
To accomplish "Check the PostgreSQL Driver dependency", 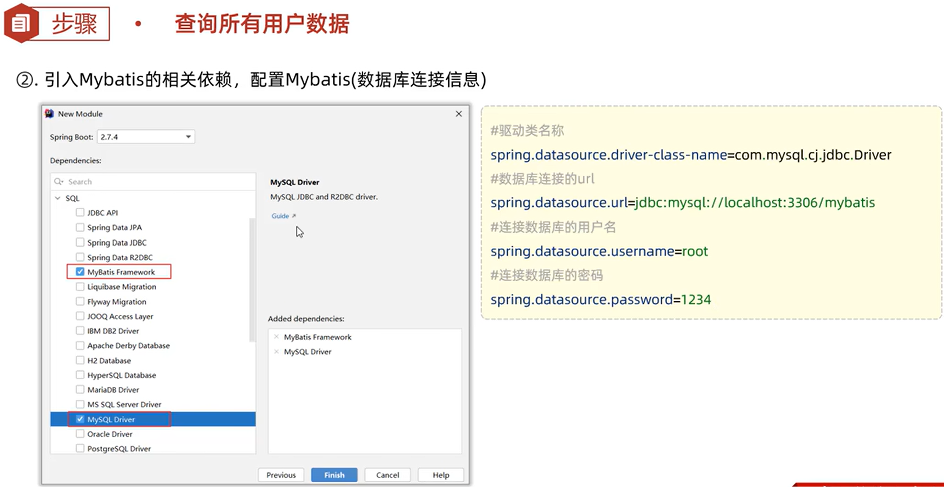I will pyautogui.click(x=80, y=448).
